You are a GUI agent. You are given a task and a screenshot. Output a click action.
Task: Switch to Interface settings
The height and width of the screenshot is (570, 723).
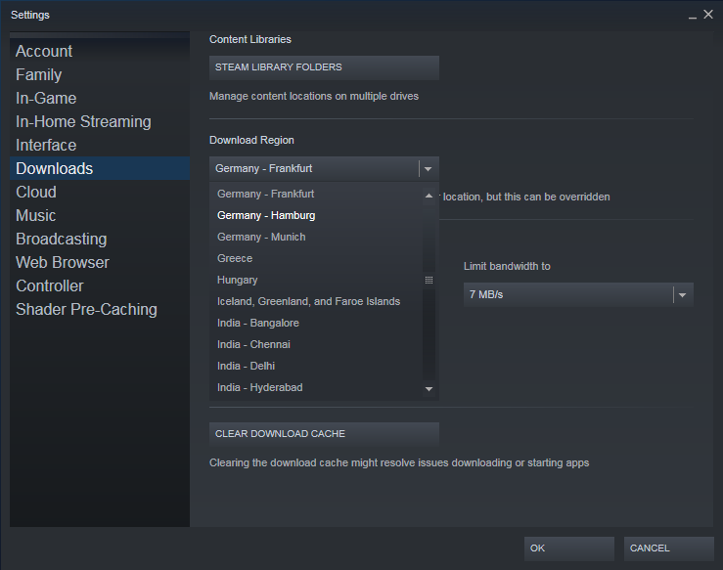pyautogui.click(x=100, y=145)
